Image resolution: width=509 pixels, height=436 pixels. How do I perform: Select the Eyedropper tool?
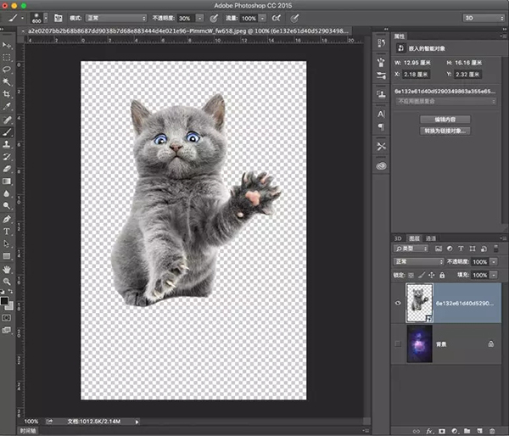coord(7,108)
